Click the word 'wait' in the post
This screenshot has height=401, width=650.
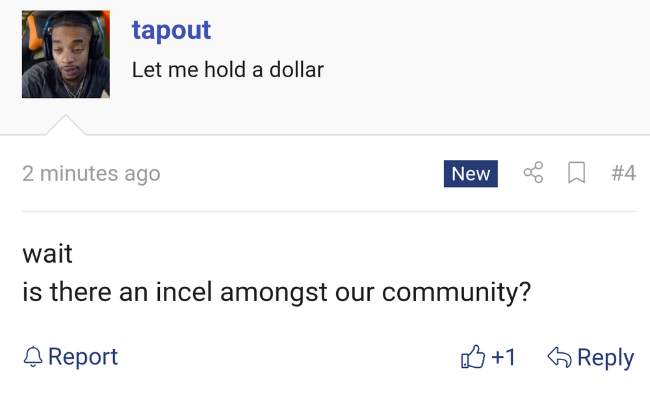(47, 253)
